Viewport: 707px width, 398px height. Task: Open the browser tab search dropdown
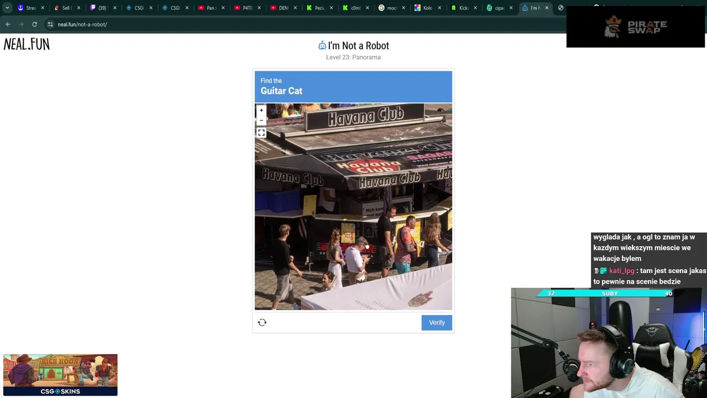(7, 8)
